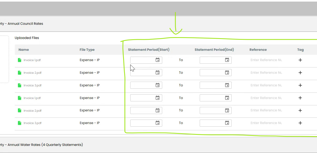Viewport: 317px width, 153px height.
Task: Click calendar icon in third row start date
Action: (x=157, y=85)
